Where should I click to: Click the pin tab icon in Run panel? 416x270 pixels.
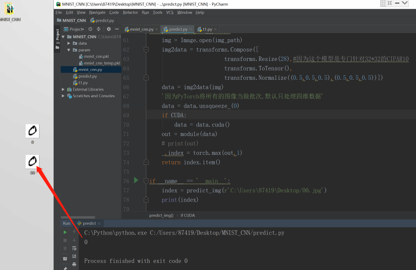[65, 268]
